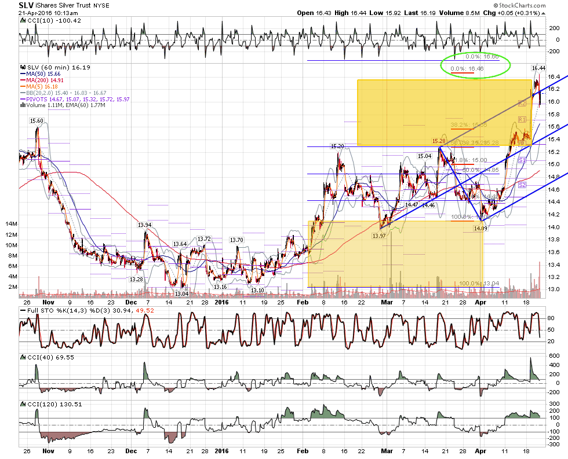Click the 13.94 price label near December
This screenshot has height=459, width=568.
tap(144, 225)
